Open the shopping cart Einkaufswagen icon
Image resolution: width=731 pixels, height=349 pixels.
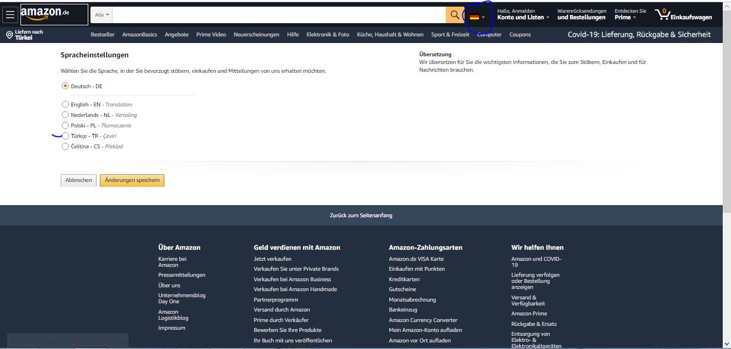pyautogui.click(x=683, y=15)
